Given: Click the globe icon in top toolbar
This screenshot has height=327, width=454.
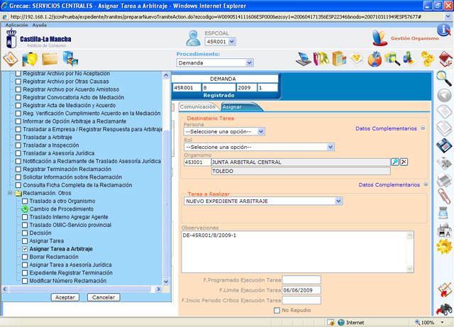Looking at the screenshot, I should 375,59.
